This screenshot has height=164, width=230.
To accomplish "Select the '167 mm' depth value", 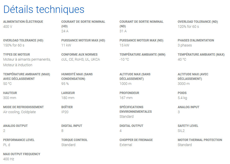I will pyautogui.click(x=126, y=98).
